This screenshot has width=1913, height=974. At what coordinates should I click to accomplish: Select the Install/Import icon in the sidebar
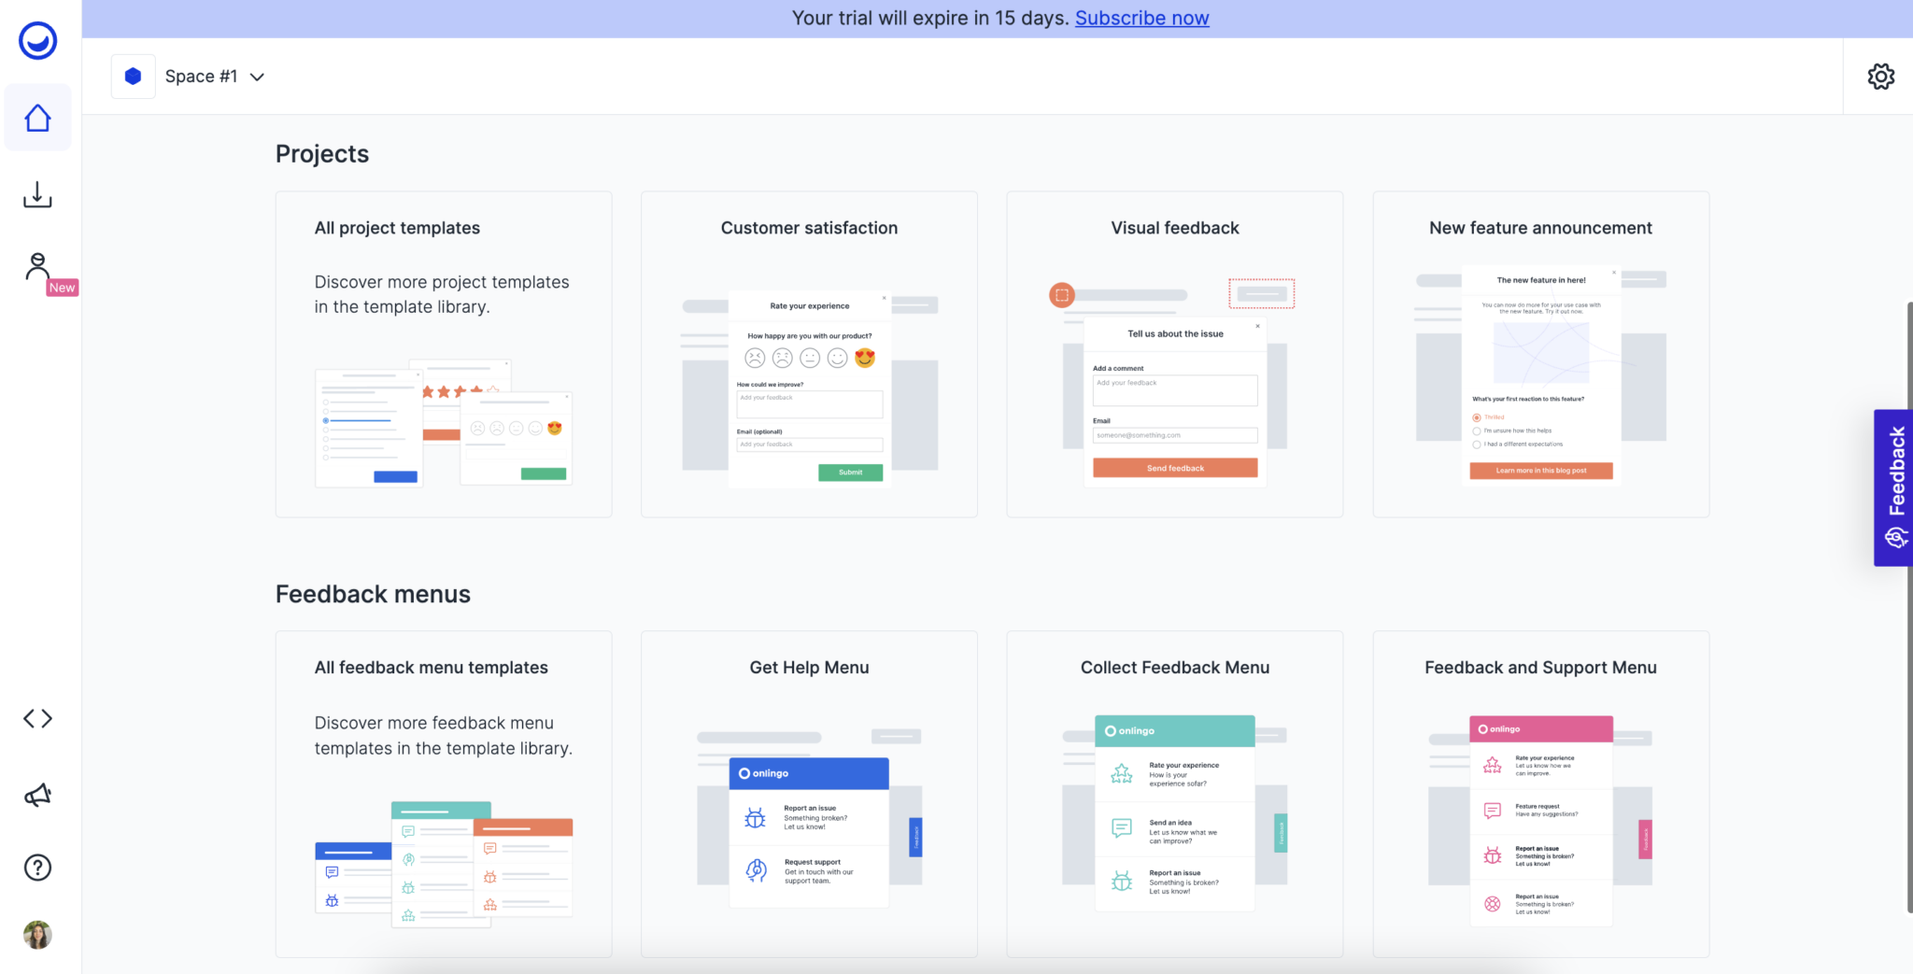[37, 194]
